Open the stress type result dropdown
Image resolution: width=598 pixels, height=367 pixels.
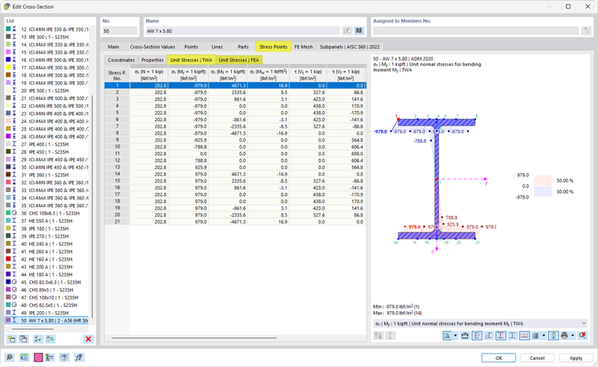coord(480,324)
